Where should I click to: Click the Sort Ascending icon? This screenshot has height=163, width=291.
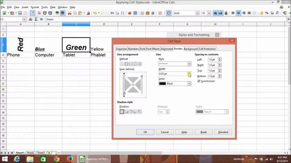[x=117, y=13]
